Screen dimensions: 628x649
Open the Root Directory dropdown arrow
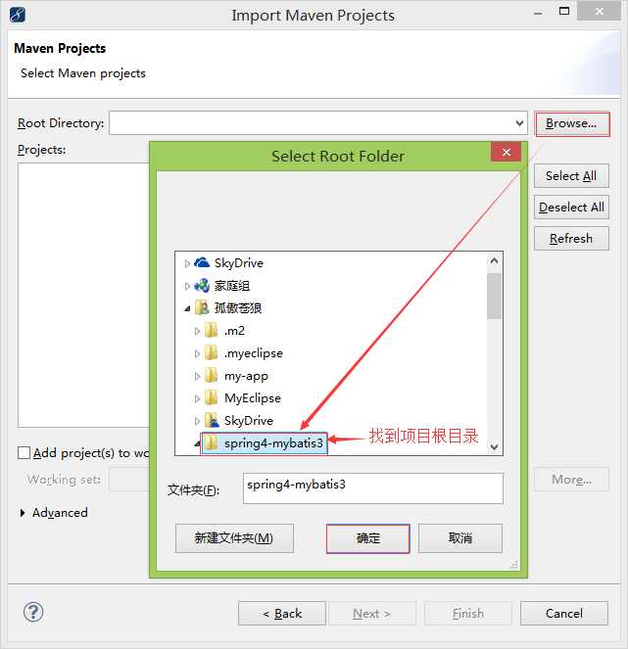click(x=519, y=123)
